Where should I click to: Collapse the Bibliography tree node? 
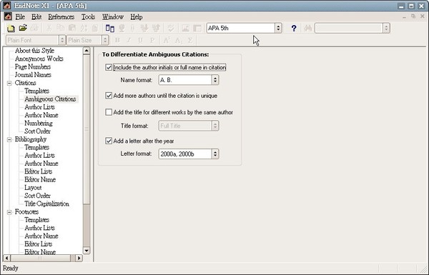coord(9,139)
